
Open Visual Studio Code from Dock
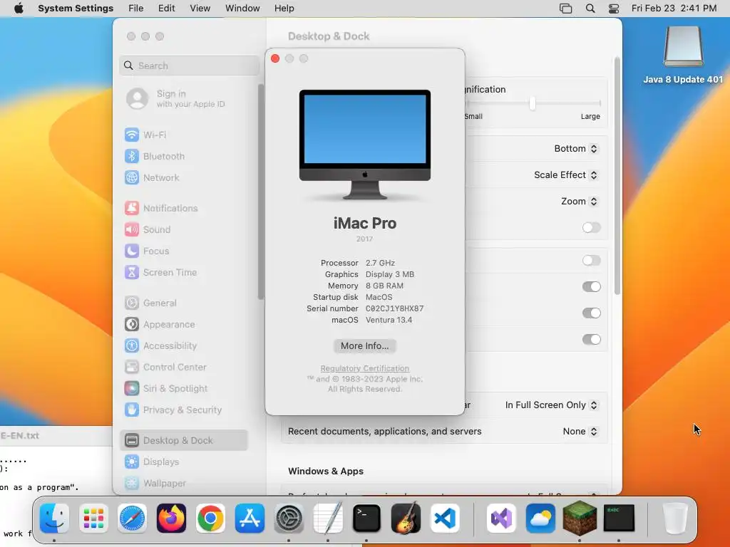[445, 519]
